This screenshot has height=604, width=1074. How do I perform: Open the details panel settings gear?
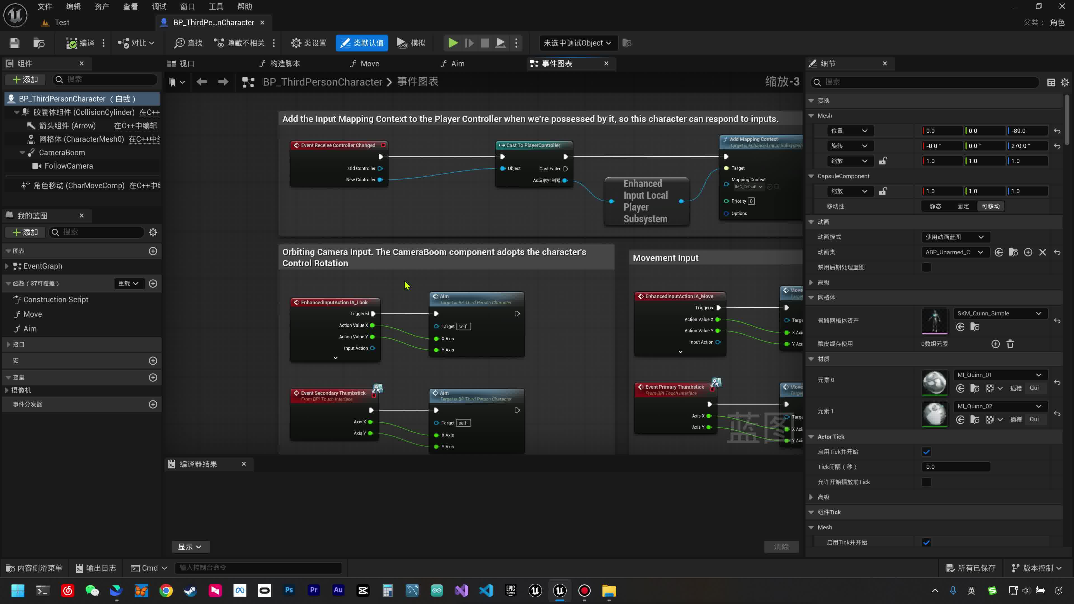tap(1065, 82)
